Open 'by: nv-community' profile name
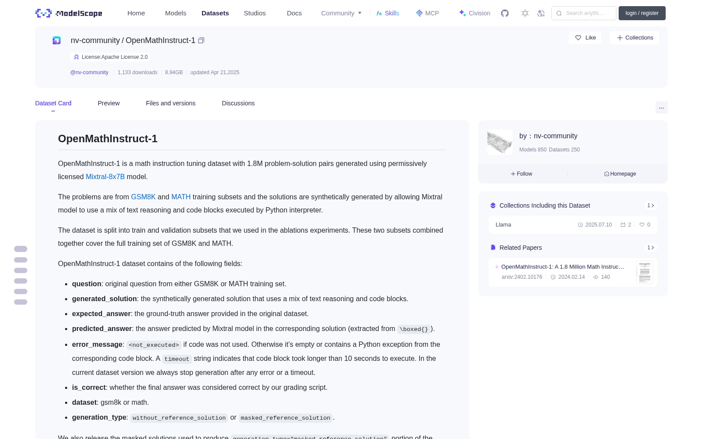Viewport: 703px width, 439px height. 548,136
